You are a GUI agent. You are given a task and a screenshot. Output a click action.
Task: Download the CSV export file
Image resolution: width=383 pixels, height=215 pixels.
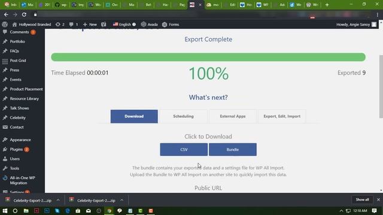pos(184,149)
